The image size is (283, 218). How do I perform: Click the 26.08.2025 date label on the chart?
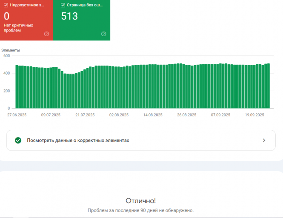(187, 115)
